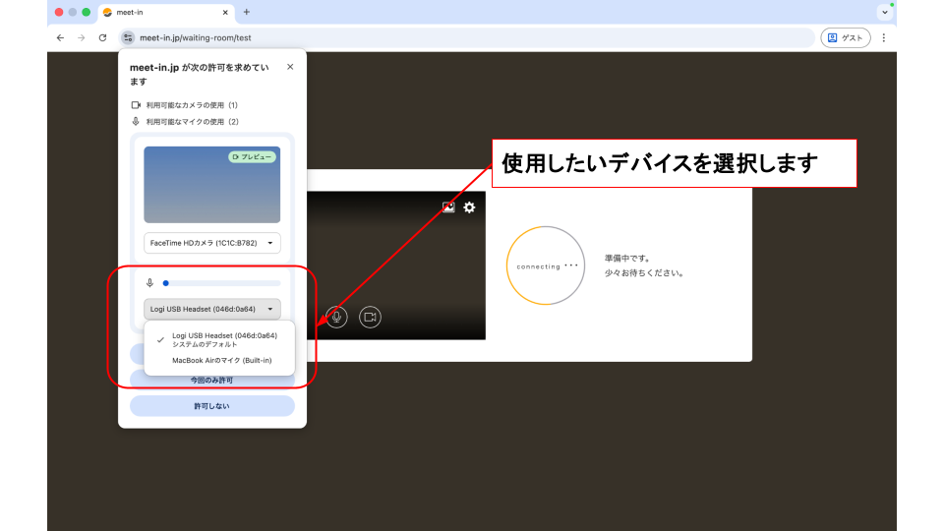944x531 pixels.
Task: Toggle the microphone button under the video
Action: (336, 317)
